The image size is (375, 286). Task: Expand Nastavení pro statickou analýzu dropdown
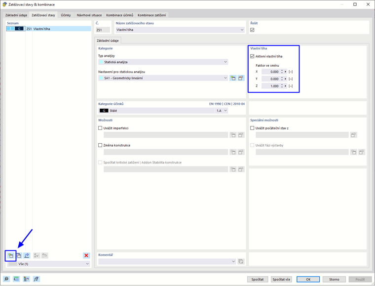[x=163, y=78]
